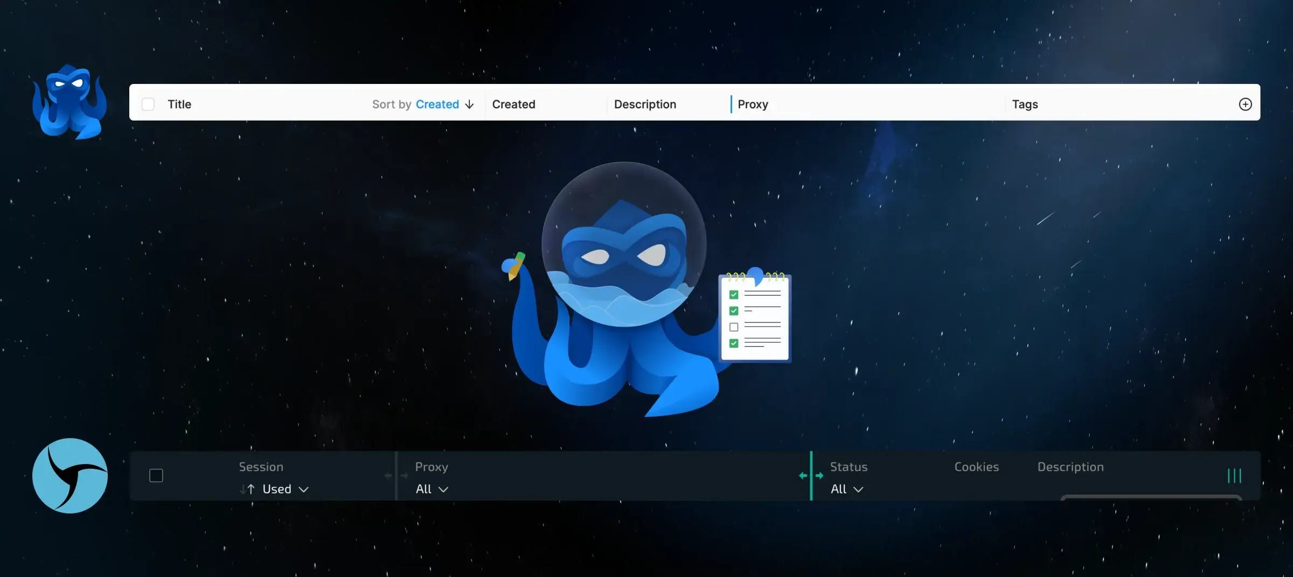Click the blue octopus logo at top left

(69, 102)
